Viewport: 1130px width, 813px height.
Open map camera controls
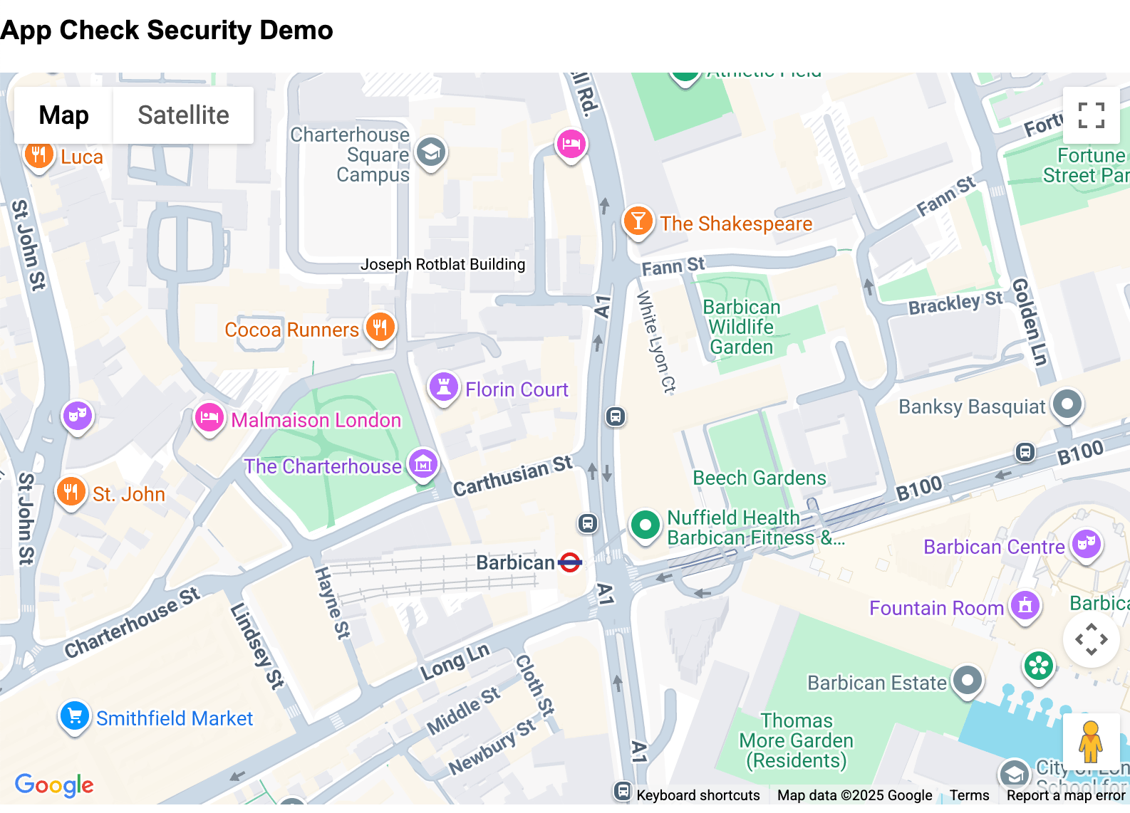pyautogui.click(x=1091, y=639)
